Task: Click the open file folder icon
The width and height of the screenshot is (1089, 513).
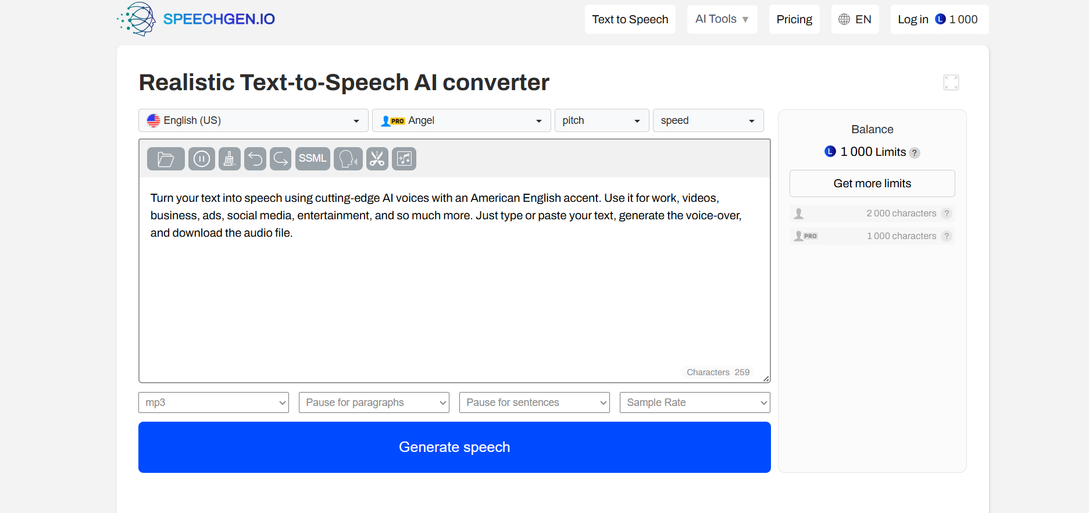Action: coord(166,159)
